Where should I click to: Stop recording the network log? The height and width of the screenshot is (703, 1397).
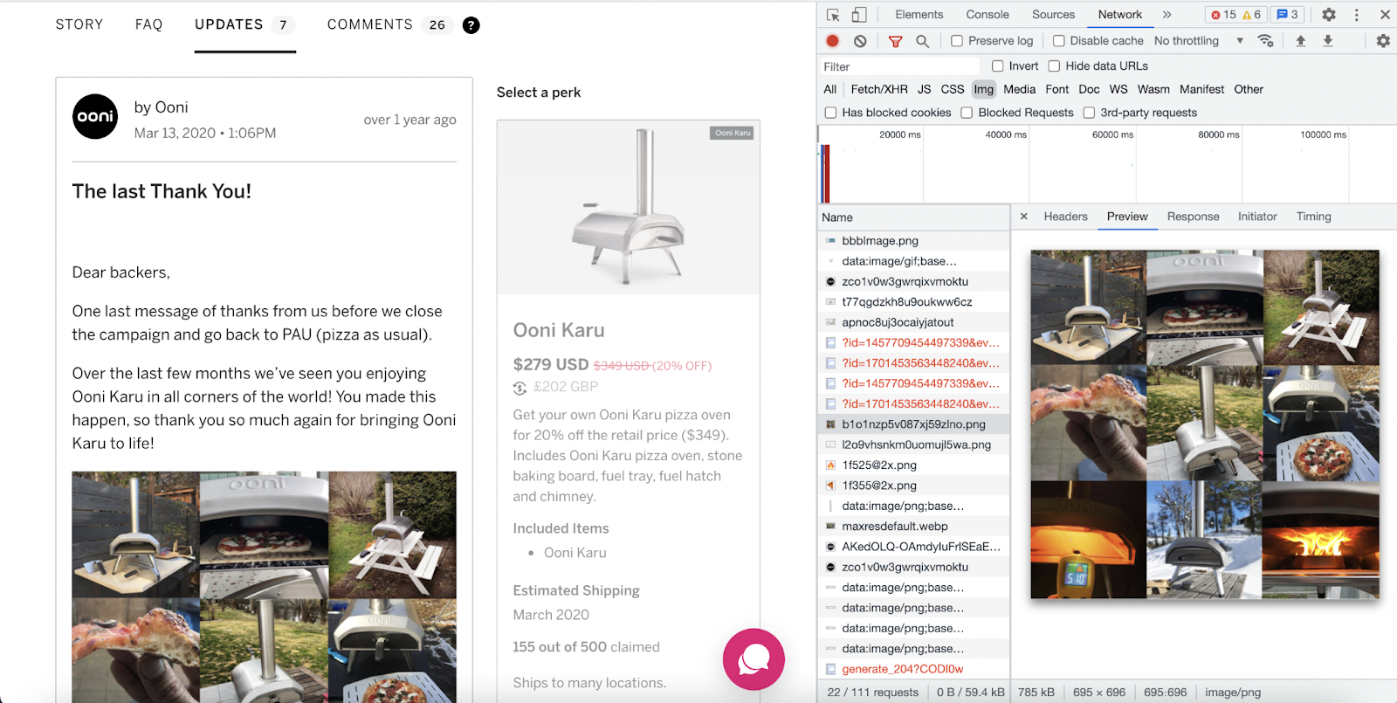833,41
